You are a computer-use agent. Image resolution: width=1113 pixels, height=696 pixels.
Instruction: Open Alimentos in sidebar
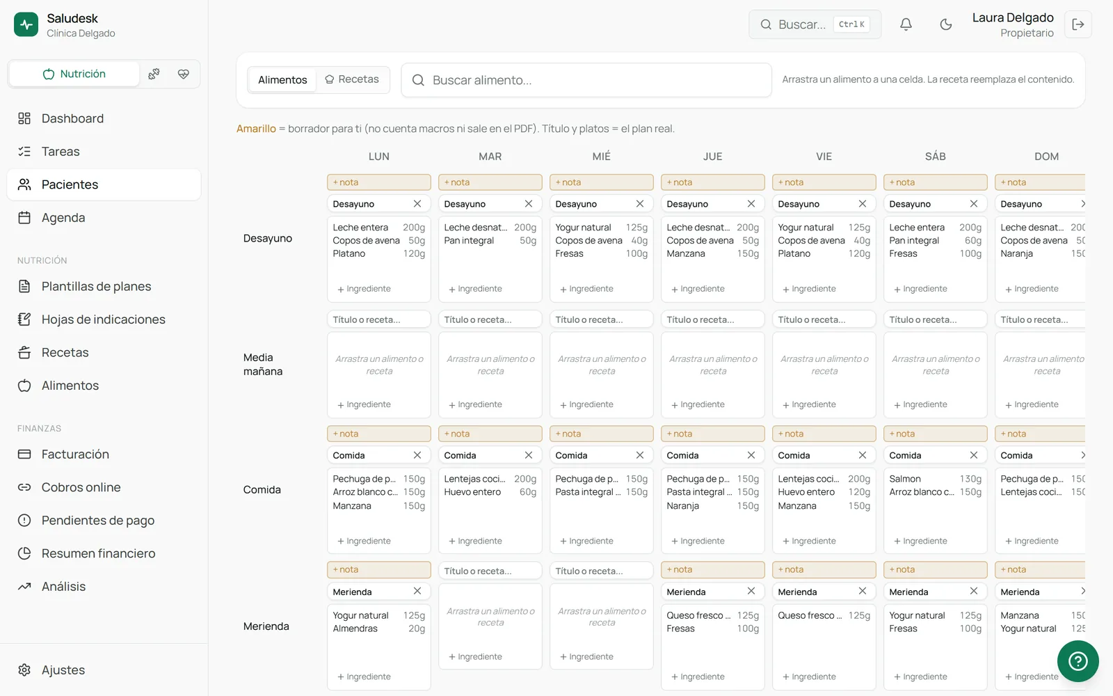[x=104, y=386]
